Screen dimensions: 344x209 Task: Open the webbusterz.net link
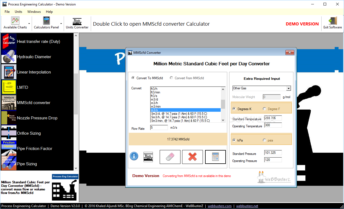pyautogui.click(x=247, y=206)
